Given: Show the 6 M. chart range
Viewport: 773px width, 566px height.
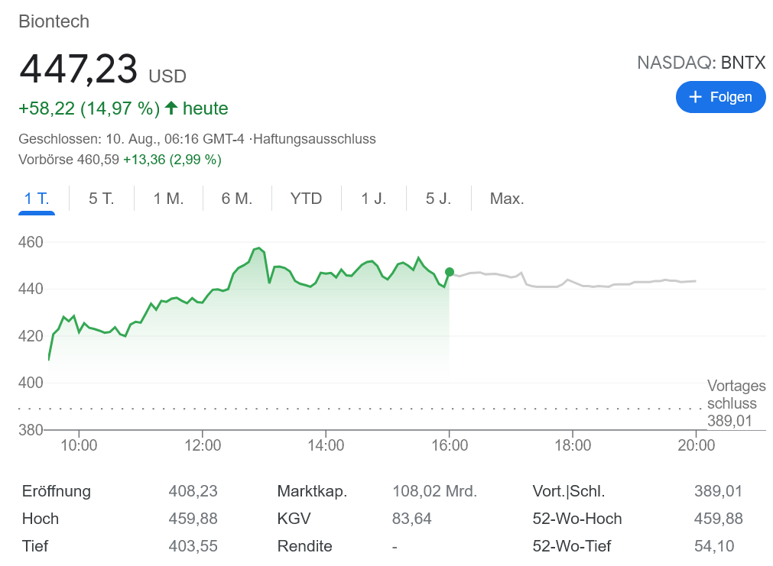Looking at the screenshot, I should (x=236, y=199).
